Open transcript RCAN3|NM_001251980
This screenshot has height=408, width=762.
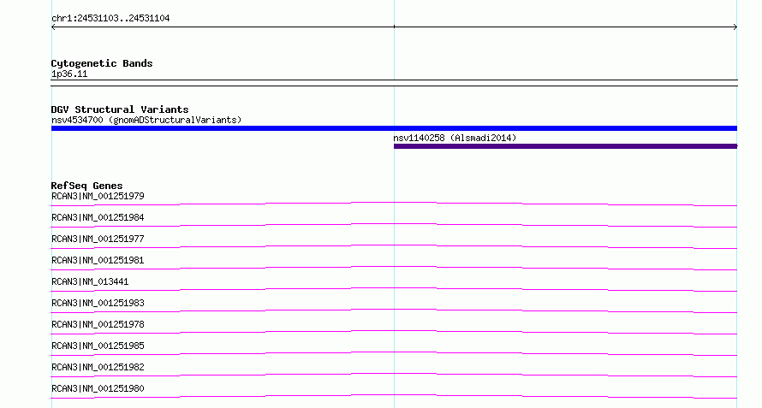pos(98,388)
